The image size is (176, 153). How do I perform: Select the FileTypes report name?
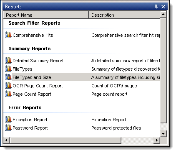point(23,69)
